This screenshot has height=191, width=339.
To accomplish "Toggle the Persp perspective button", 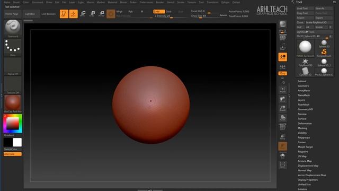I will [x=282, y=37].
